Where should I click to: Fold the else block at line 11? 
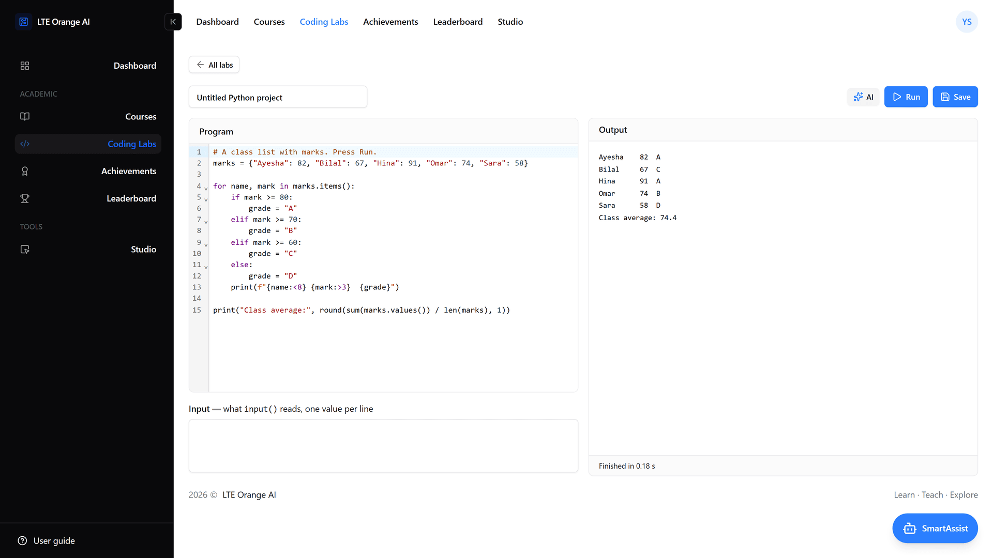tap(206, 267)
